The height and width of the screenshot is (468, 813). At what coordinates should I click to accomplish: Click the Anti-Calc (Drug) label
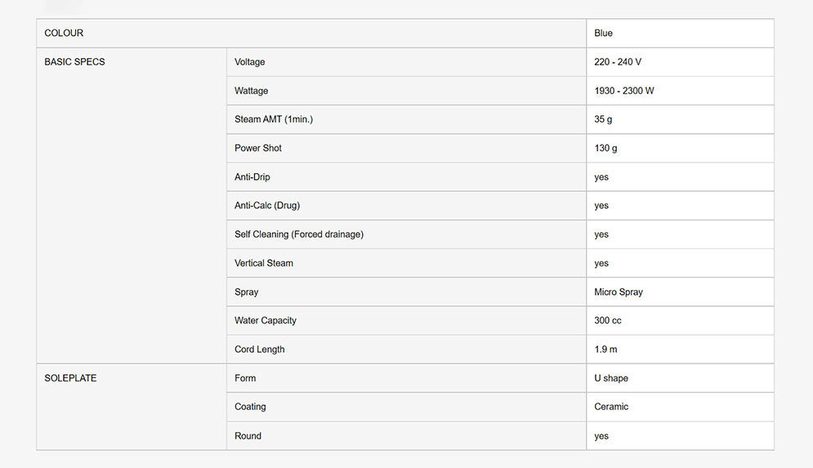tap(272, 206)
